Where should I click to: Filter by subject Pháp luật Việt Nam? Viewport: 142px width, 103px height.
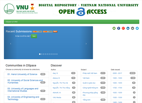coord(90,73)
